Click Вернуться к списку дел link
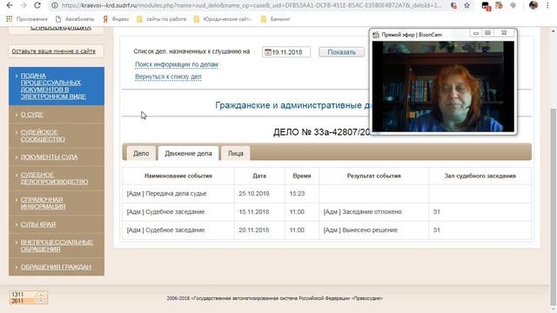The image size is (557, 313). point(168,77)
